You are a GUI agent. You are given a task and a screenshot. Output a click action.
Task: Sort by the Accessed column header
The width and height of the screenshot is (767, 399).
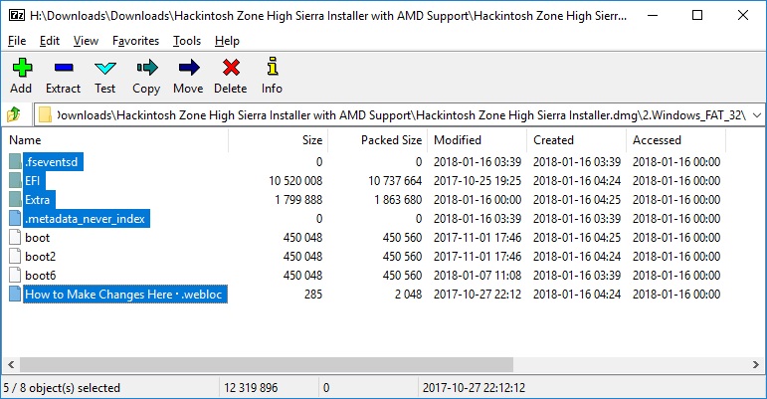click(675, 140)
